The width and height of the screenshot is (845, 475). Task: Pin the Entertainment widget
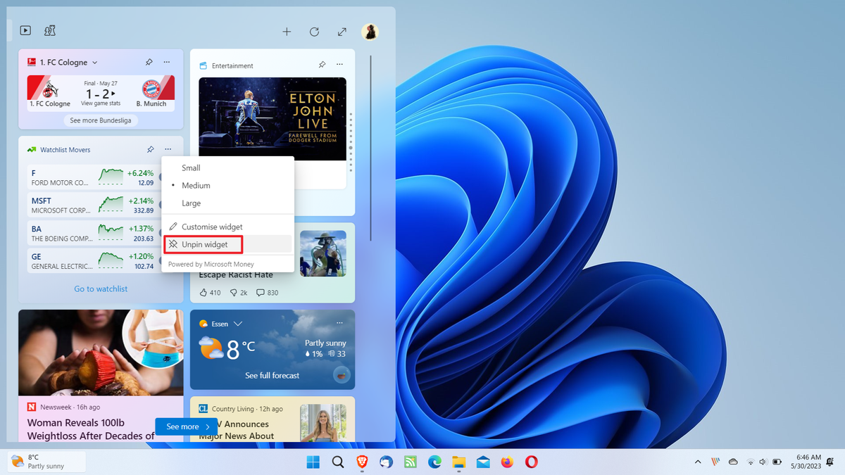pos(322,64)
